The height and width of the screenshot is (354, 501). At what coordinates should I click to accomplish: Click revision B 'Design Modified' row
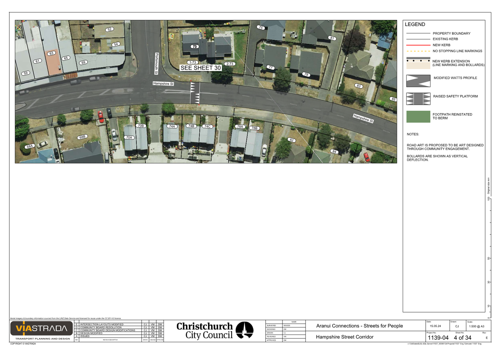pos(119,333)
